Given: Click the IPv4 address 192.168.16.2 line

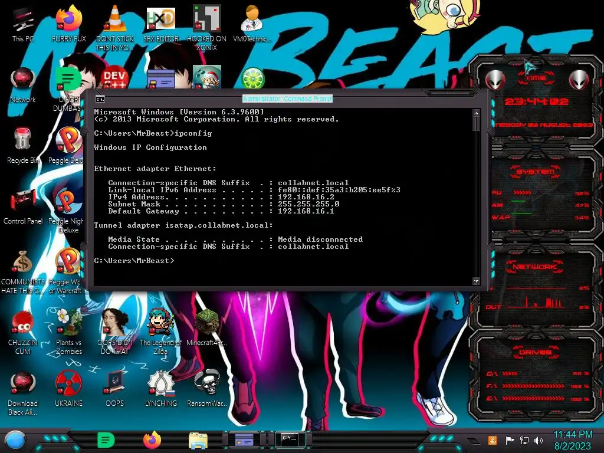Looking at the screenshot, I should click(x=221, y=197).
